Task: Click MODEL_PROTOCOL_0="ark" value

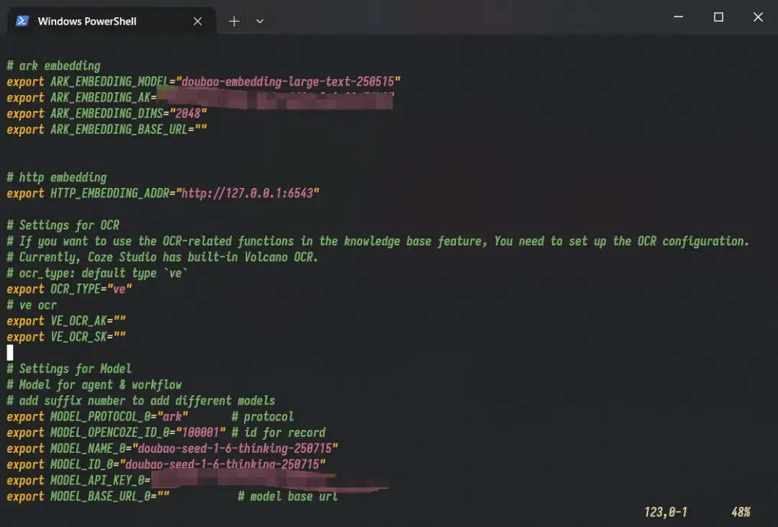Action: (173, 416)
